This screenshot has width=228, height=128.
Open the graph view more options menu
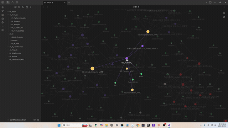(225, 7)
